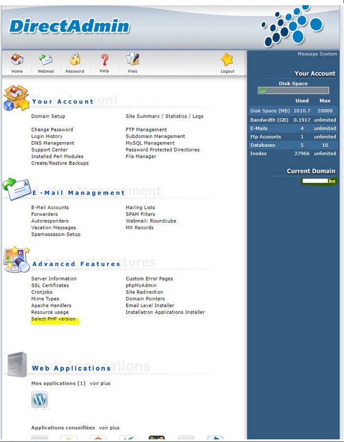Open Mime Types
The width and height of the screenshot is (344, 442).
pyautogui.click(x=45, y=299)
